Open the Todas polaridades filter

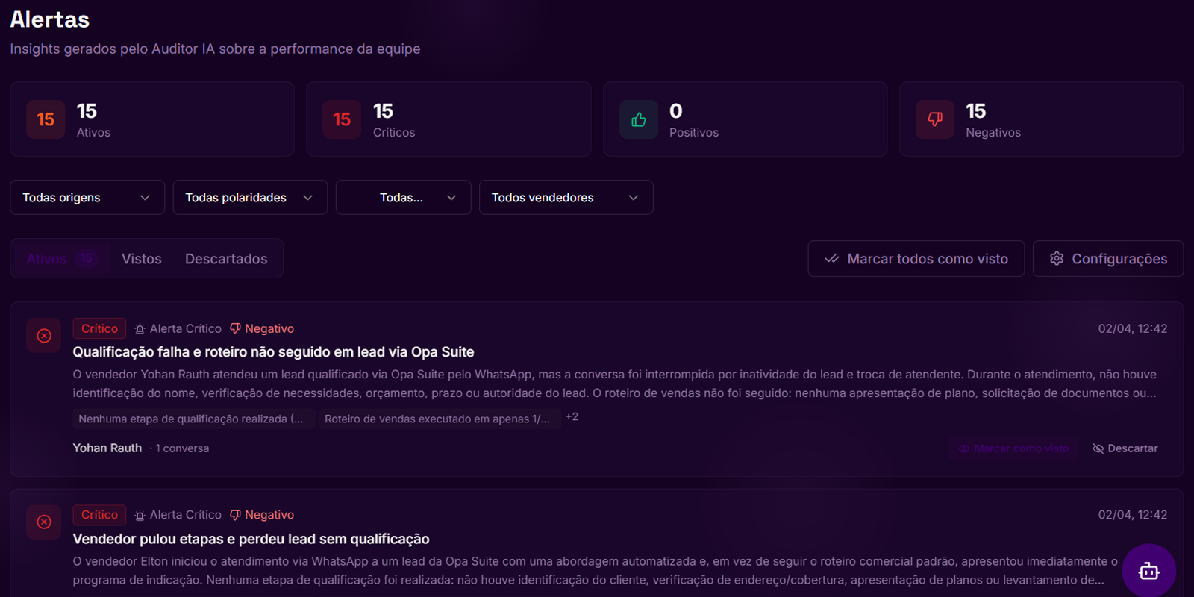point(249,198)
